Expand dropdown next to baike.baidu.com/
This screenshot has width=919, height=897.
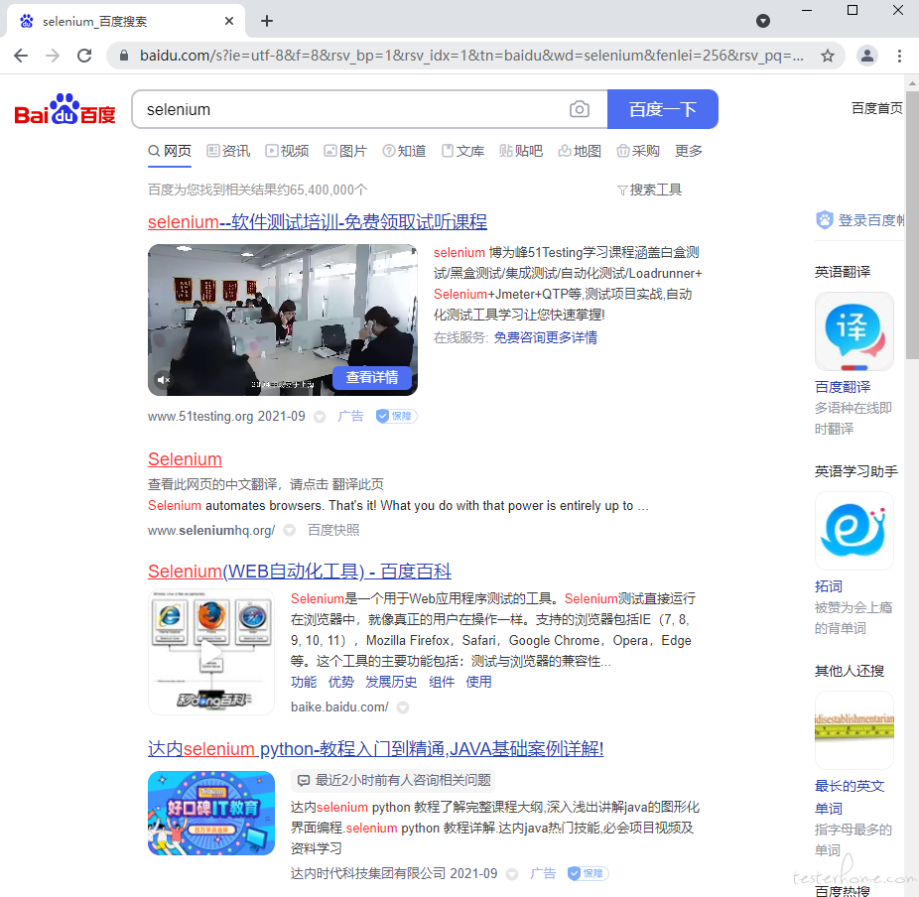click(x=403, y=707)
